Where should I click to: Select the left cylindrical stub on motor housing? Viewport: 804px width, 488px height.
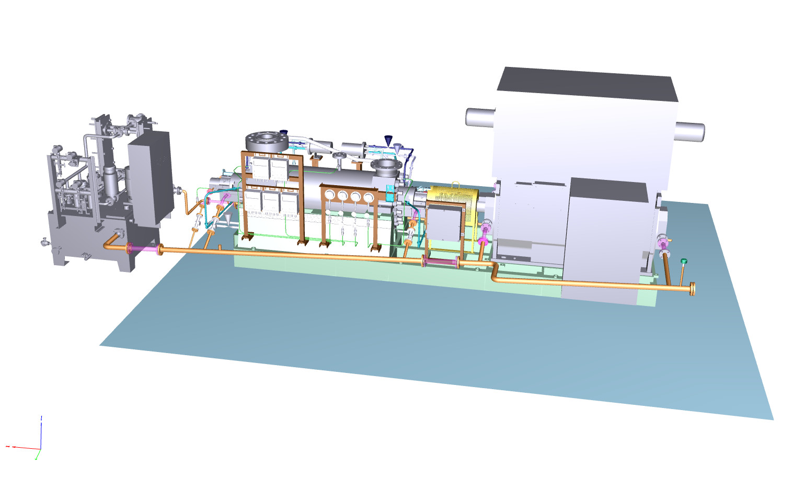pos(480,117)
